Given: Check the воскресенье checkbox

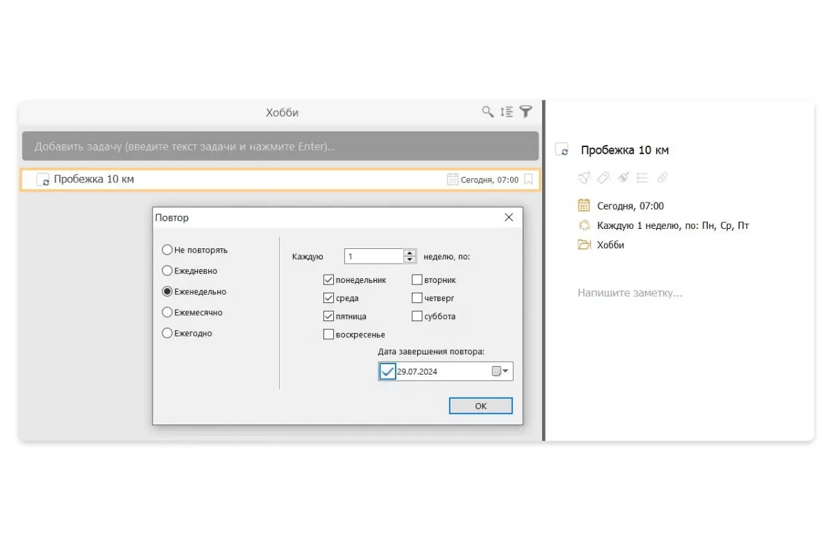Looking at the screenshot, I should 328,334.
